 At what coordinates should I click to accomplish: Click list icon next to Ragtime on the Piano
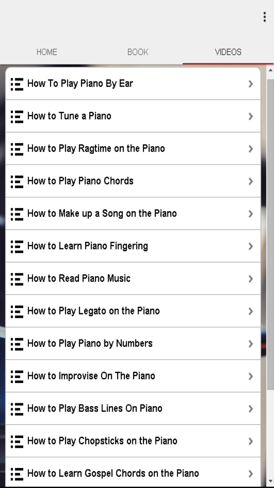point(17,149)
